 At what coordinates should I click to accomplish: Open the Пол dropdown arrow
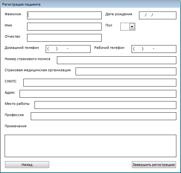(132, 27)
